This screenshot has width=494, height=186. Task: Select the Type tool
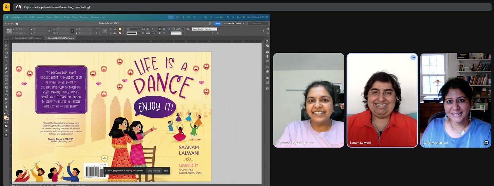coord(6,61)
